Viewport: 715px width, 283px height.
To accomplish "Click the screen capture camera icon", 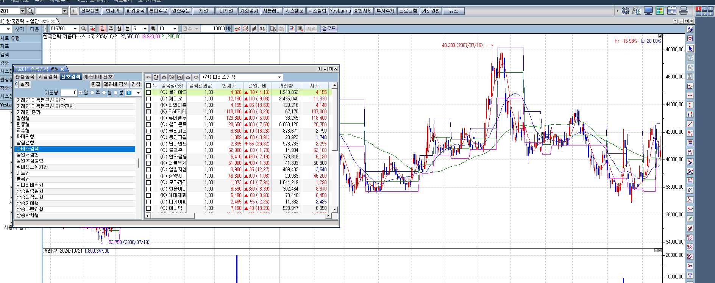I will (672, 11).
